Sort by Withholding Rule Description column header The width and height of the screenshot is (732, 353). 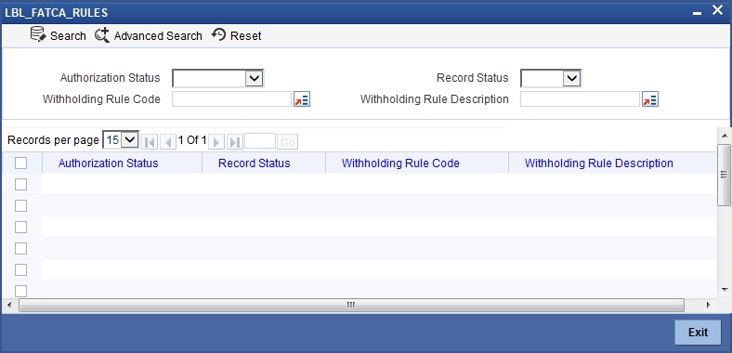click(x=599, y=163)
